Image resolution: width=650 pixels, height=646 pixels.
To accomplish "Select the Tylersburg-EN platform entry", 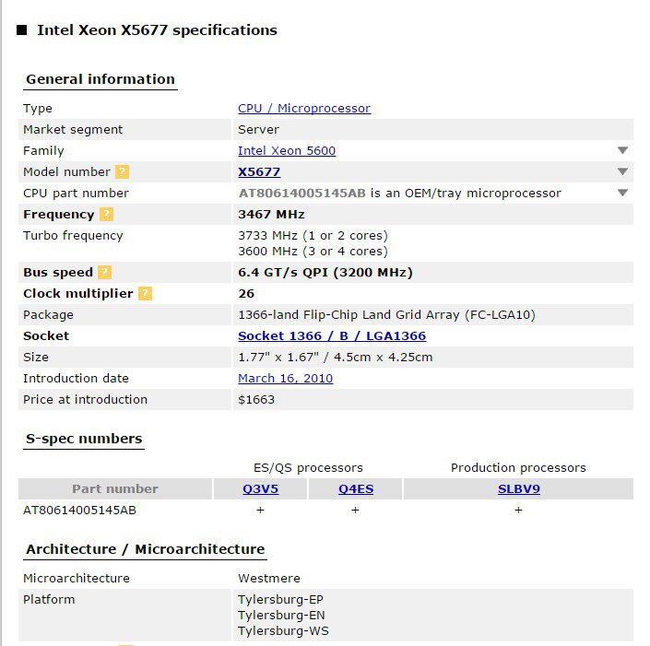I will 281,615.
